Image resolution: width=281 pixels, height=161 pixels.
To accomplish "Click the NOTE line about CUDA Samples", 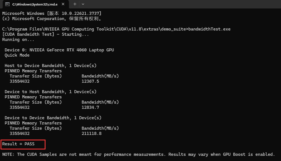I will click(x=138, y=154).
